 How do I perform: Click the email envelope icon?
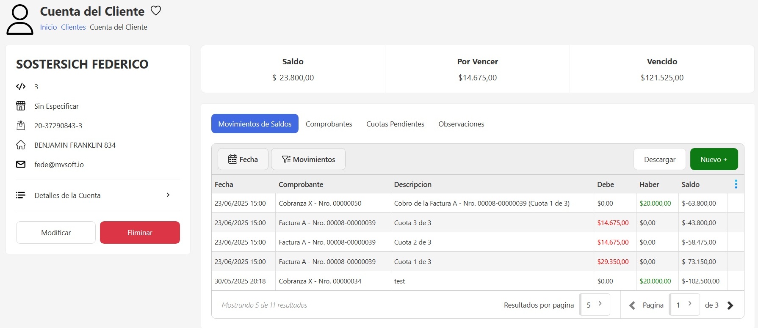click(x=21, y=165)
